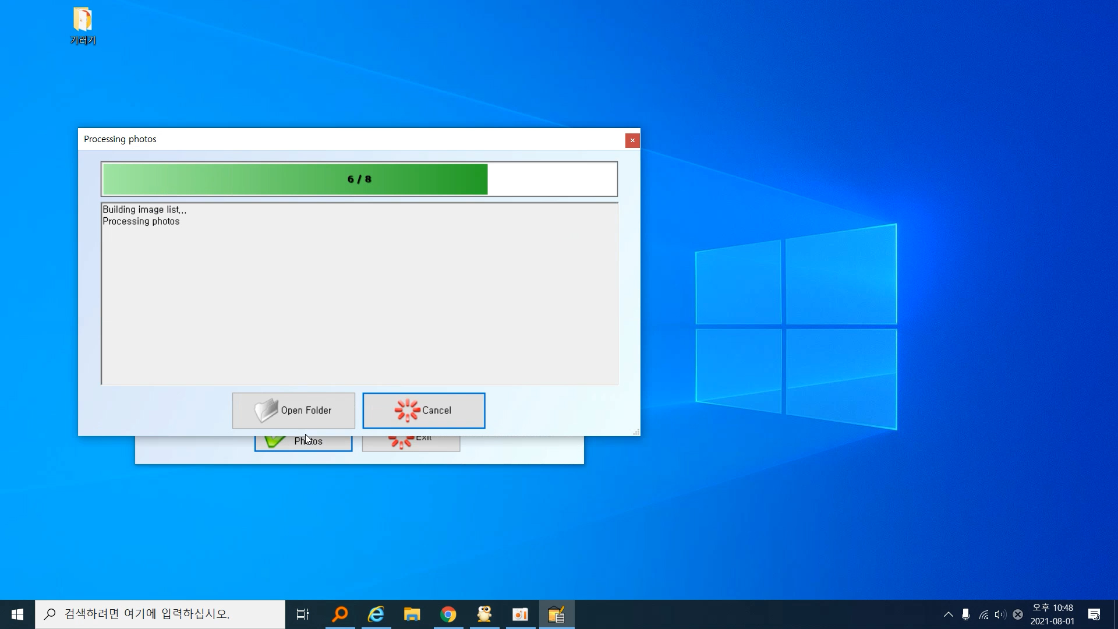Close the Processing photos dialog

pyautogui.click(x=632, y=140)
